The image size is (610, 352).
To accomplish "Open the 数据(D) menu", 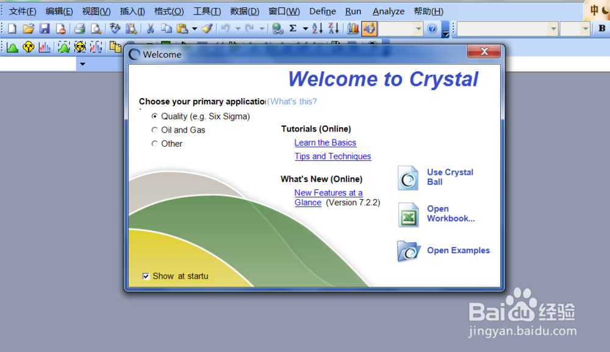I will tap(245, 12).
